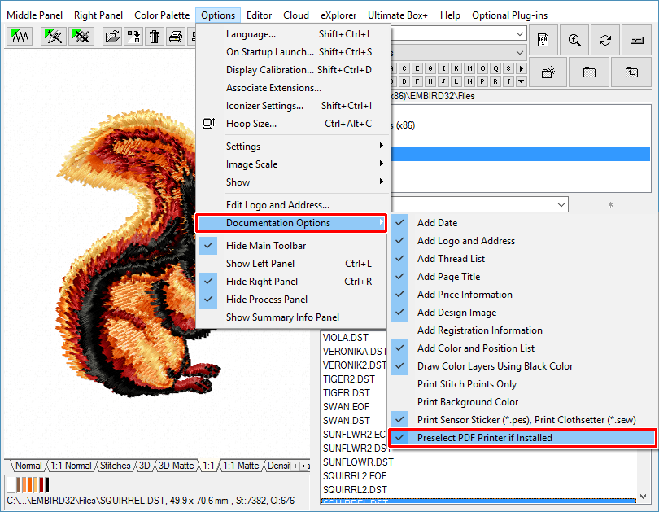Click the printer icon in toolbar

[175, 37]
